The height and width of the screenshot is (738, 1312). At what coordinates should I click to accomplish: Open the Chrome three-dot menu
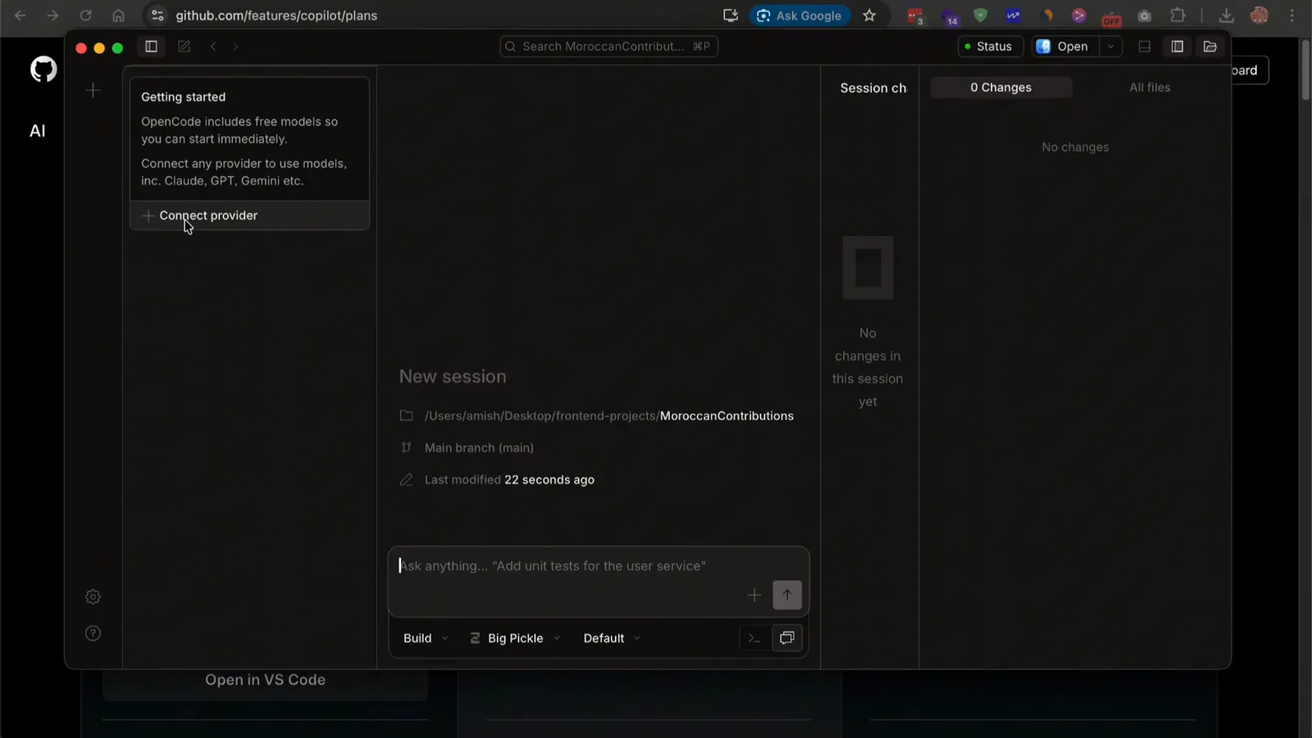pos(1292,16)
